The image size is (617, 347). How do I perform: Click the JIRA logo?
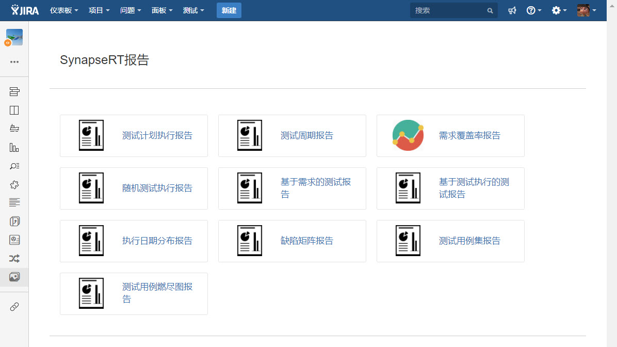tap(25, 10)
